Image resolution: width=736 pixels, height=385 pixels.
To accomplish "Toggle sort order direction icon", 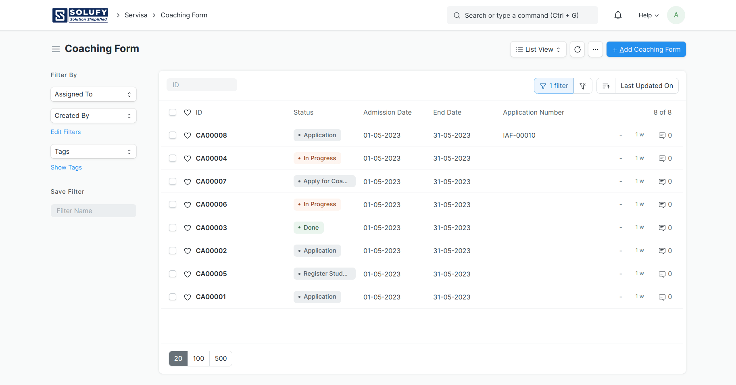I will tap(606, 86).
